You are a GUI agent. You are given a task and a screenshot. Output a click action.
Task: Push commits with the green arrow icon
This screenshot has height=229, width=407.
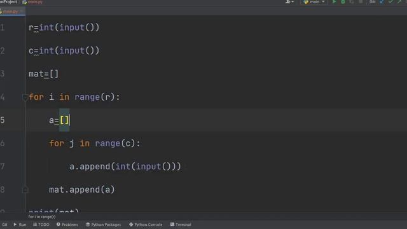pyautogui.click(x=399, y=2)
